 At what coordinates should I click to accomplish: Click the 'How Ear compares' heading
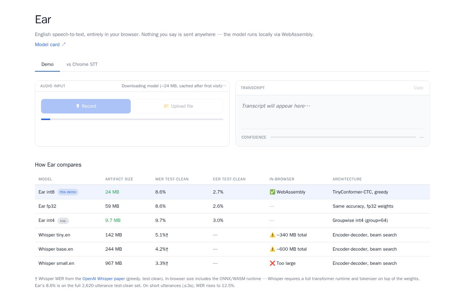[x=58, y=165]
